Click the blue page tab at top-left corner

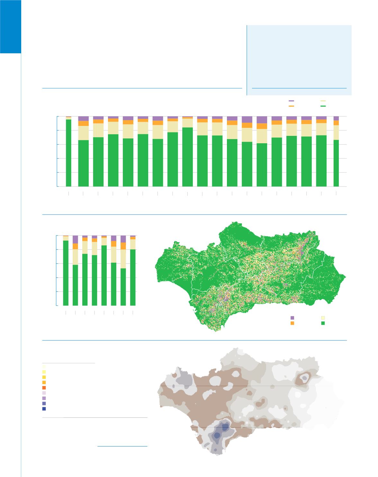click(x=11, y=26)
